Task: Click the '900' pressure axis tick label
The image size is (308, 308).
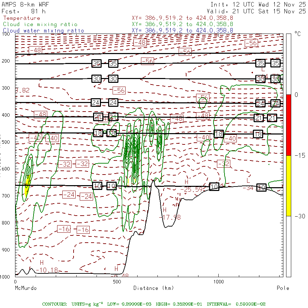Action: point(6,250)
